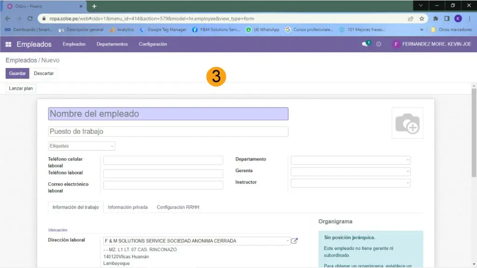
Task: Switch to Información privada tab
Action: 128,207
